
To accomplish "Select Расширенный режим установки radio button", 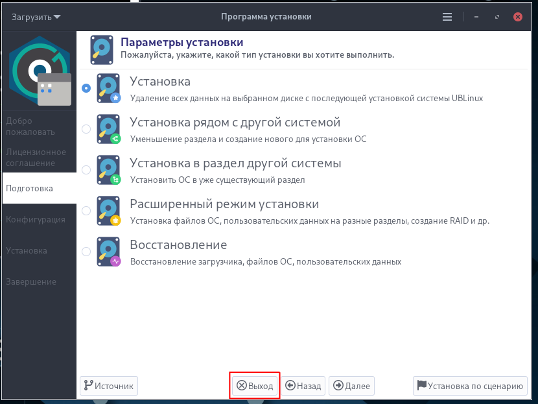I will pyautogui.click(x=86, y=211).
